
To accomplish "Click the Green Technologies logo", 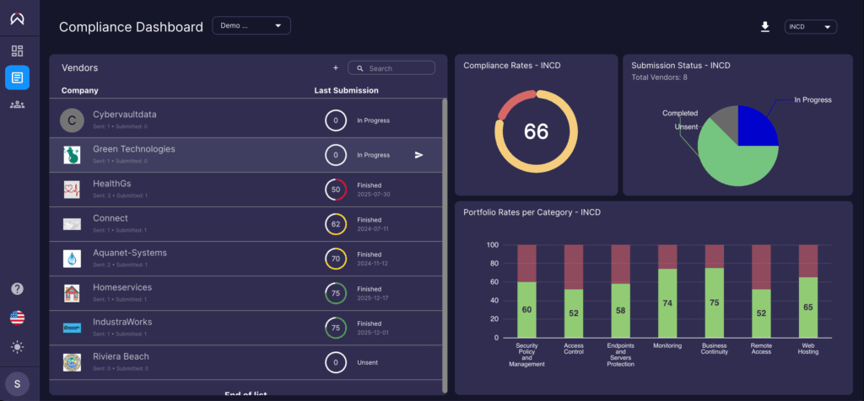I will 73,155.
